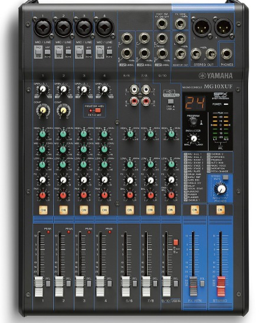Click the STEREO master ON button

click(x=220, y=210)
